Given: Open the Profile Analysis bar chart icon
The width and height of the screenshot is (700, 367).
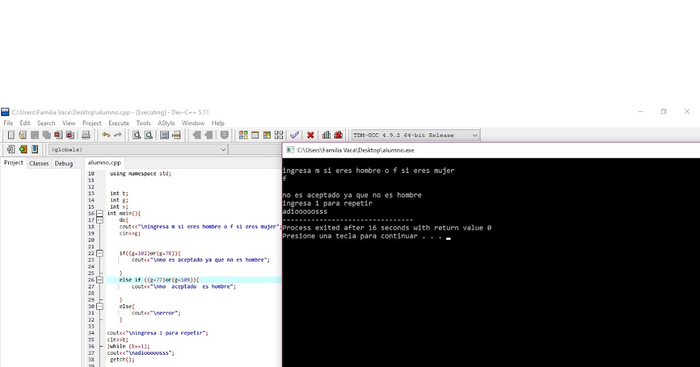Looking at the screenshot, I should (x=326, y=135).
